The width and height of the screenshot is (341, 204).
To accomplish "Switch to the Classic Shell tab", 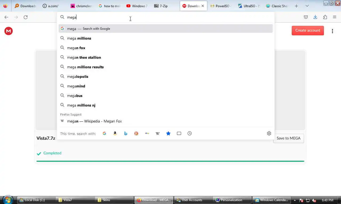I will pyautogui.click(x=277, y=6).
